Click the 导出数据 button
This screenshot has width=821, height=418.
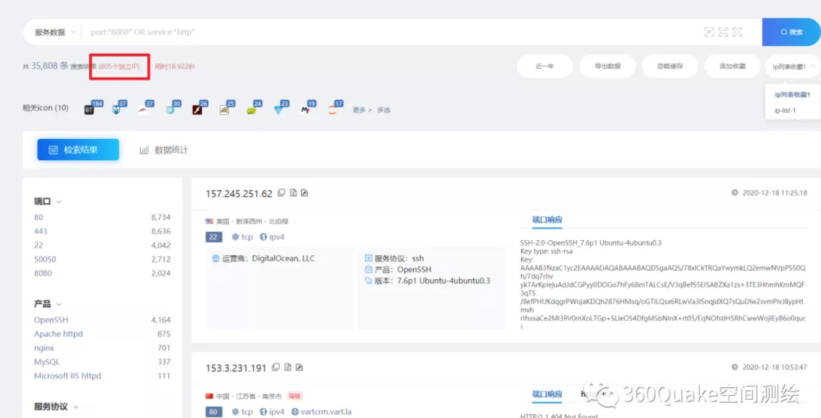[x=607, y=66]
